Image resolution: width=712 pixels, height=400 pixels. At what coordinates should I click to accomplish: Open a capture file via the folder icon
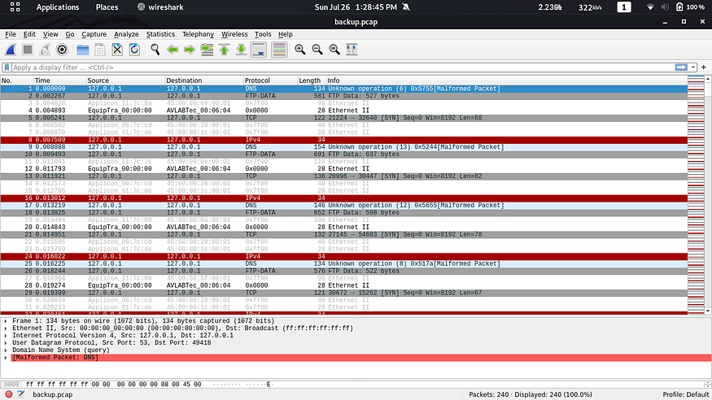pyautogui.click(x=83, y=50)
